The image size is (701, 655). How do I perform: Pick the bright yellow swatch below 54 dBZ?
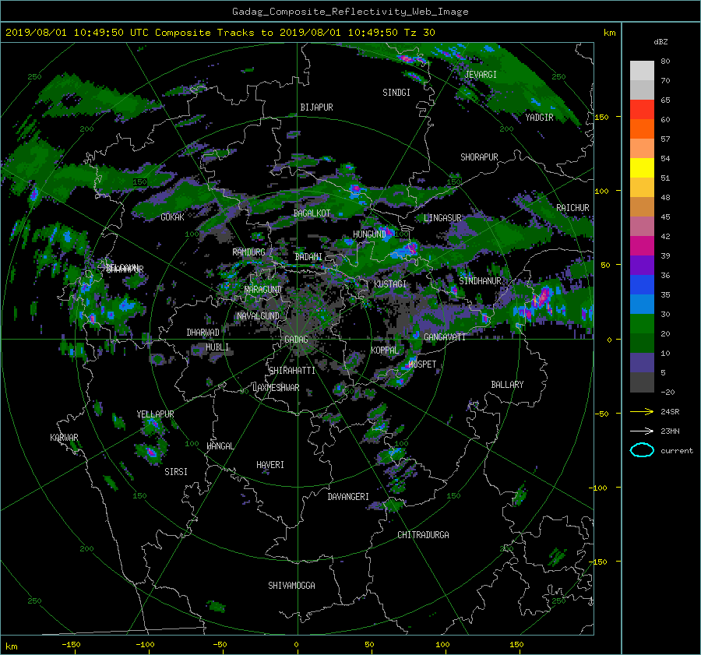pos(642,167)
